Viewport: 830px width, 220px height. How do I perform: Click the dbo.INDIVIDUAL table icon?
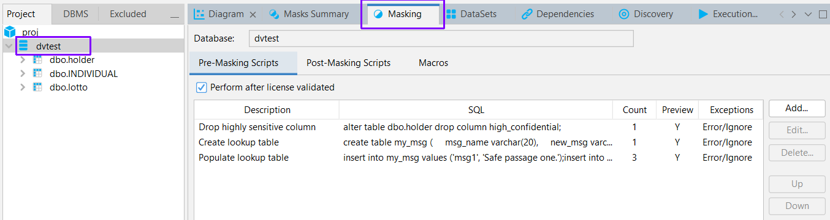coord(37,73)
